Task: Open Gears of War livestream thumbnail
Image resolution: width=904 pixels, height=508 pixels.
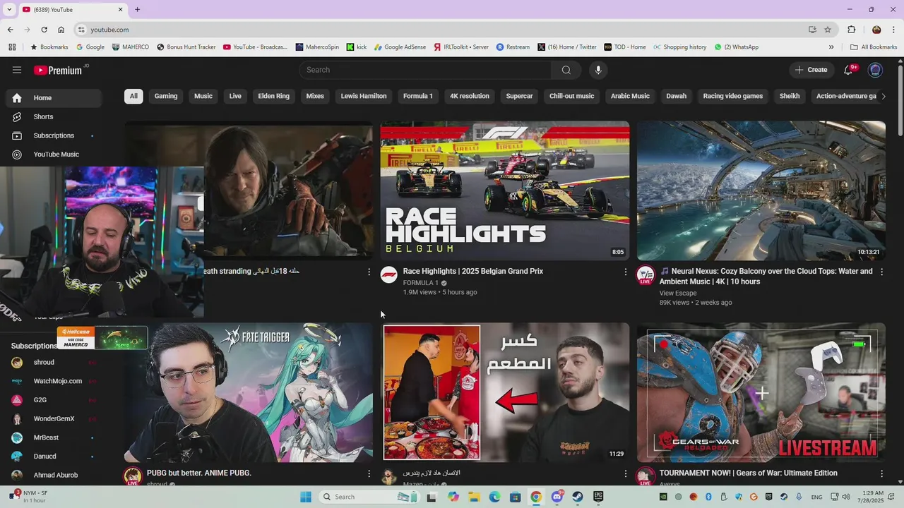Action: (761, 392)
